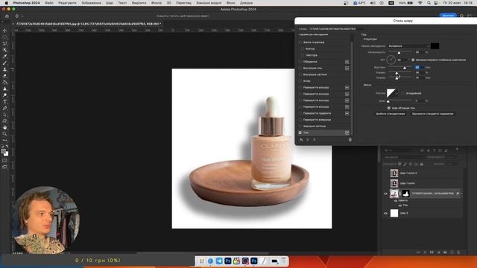
Task: Add another Обведення effect with plus icon
Action: (x=347, y=62)
